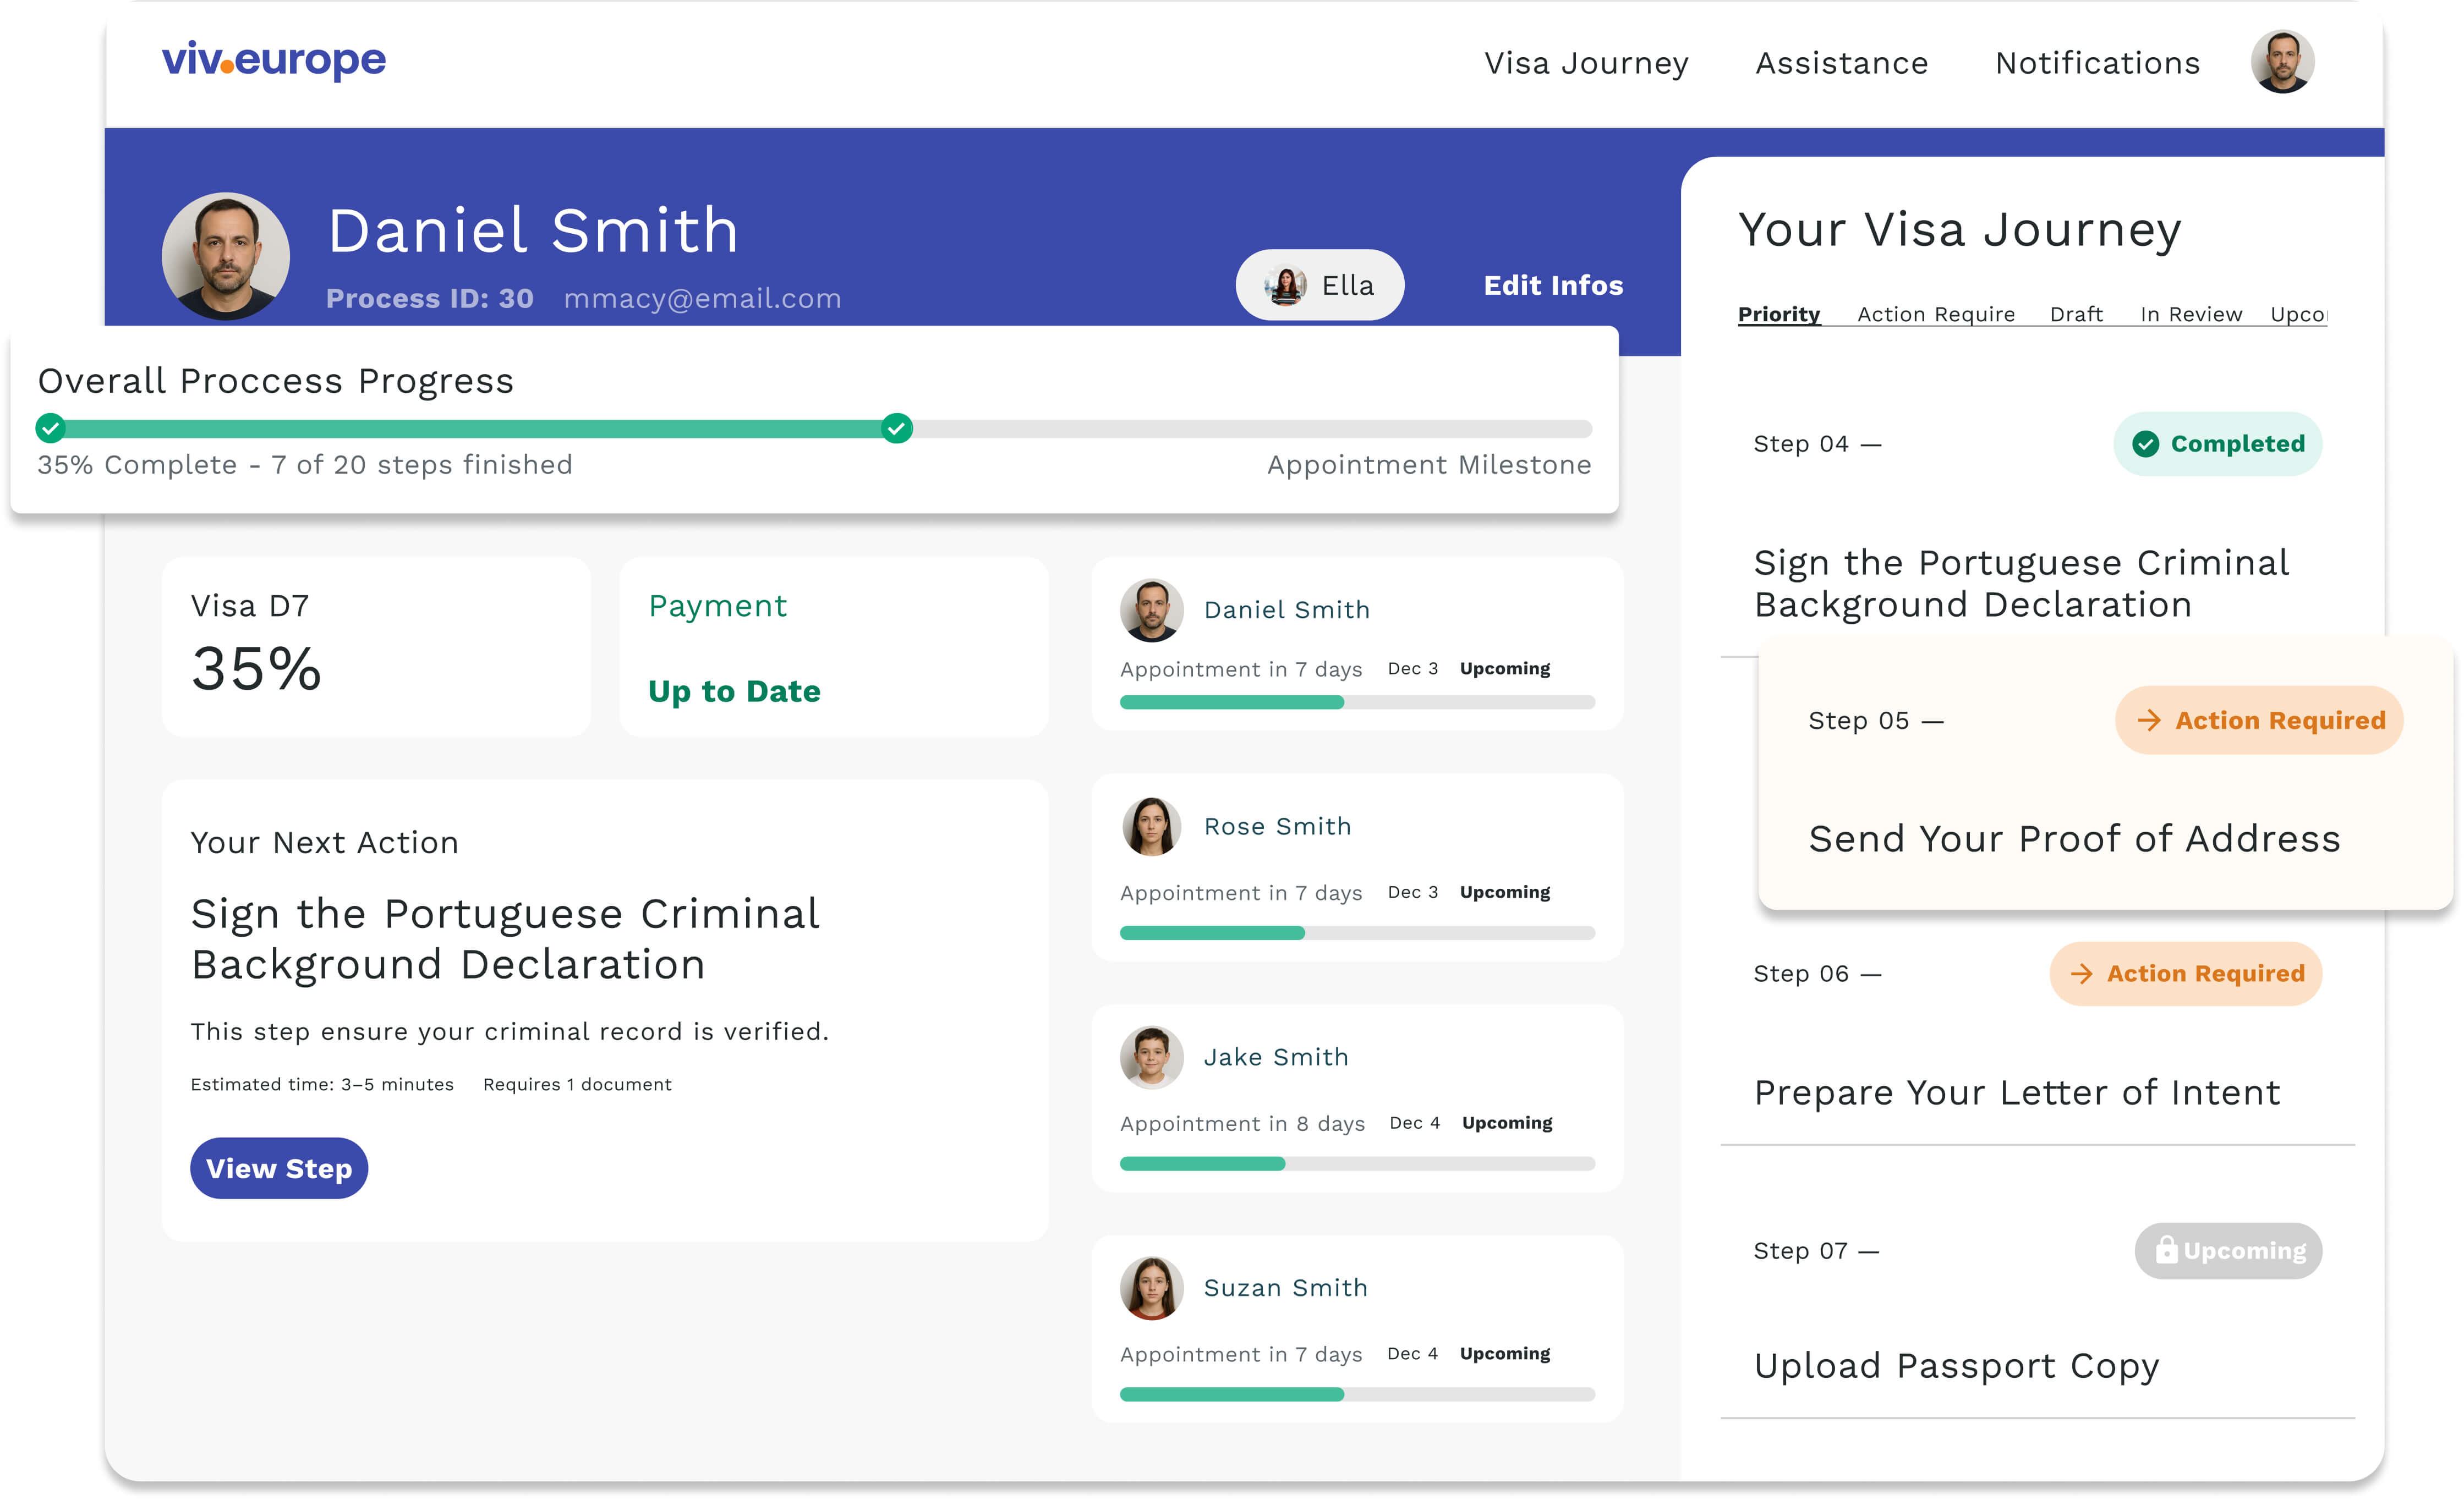Open Step 06 Prepare Your Letter of Intent
This screenshot has width=2464, height=1500.
coord(2017,1092)
